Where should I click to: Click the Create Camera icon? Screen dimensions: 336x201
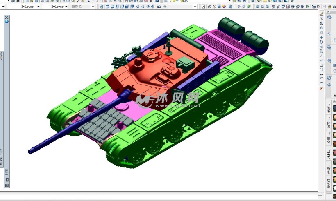pos(159,7)
